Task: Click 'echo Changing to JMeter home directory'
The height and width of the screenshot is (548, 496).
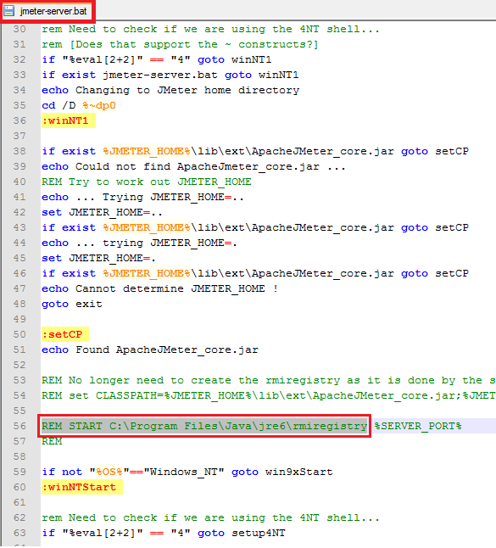Action: point(170,90)
